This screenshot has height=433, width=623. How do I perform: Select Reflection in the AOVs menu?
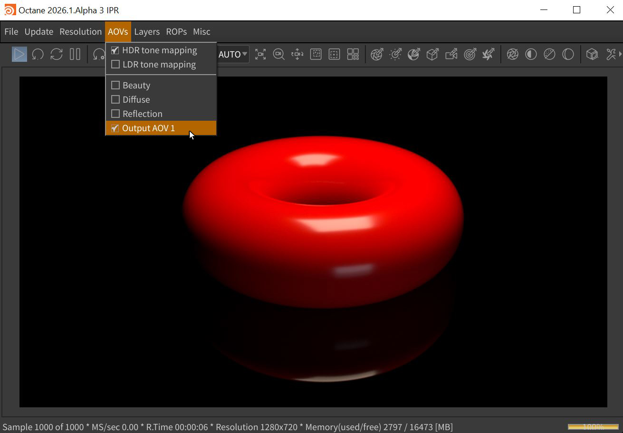tap(142, 114)
